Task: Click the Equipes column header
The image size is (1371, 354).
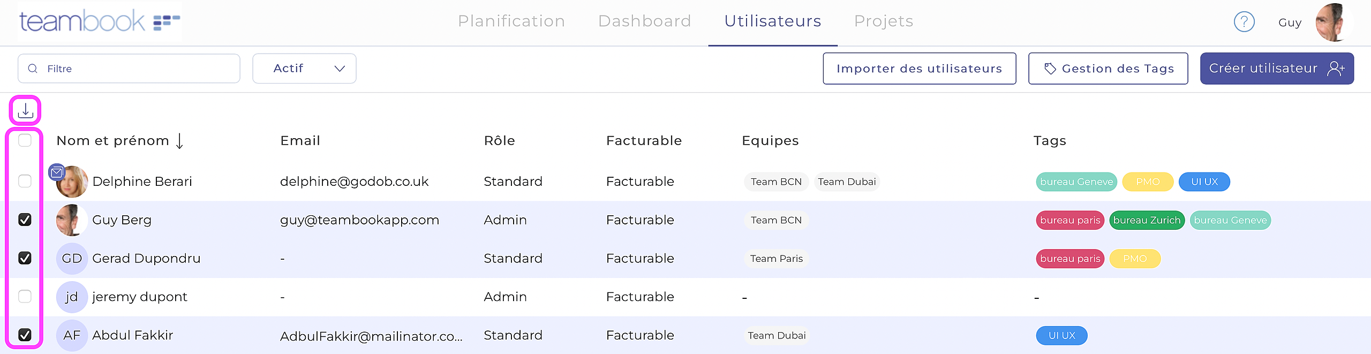Action: click(x=770, y=141)
